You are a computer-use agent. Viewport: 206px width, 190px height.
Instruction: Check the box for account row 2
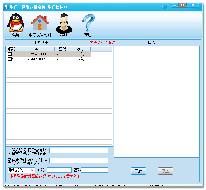(10, 59)
